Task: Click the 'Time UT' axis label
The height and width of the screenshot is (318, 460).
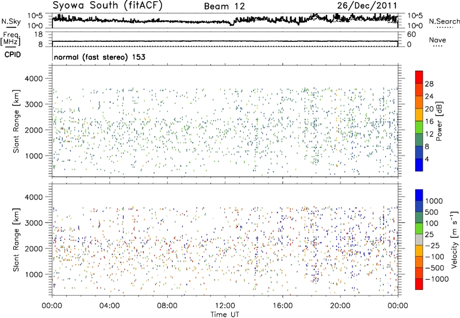Action: click(225, 315)
